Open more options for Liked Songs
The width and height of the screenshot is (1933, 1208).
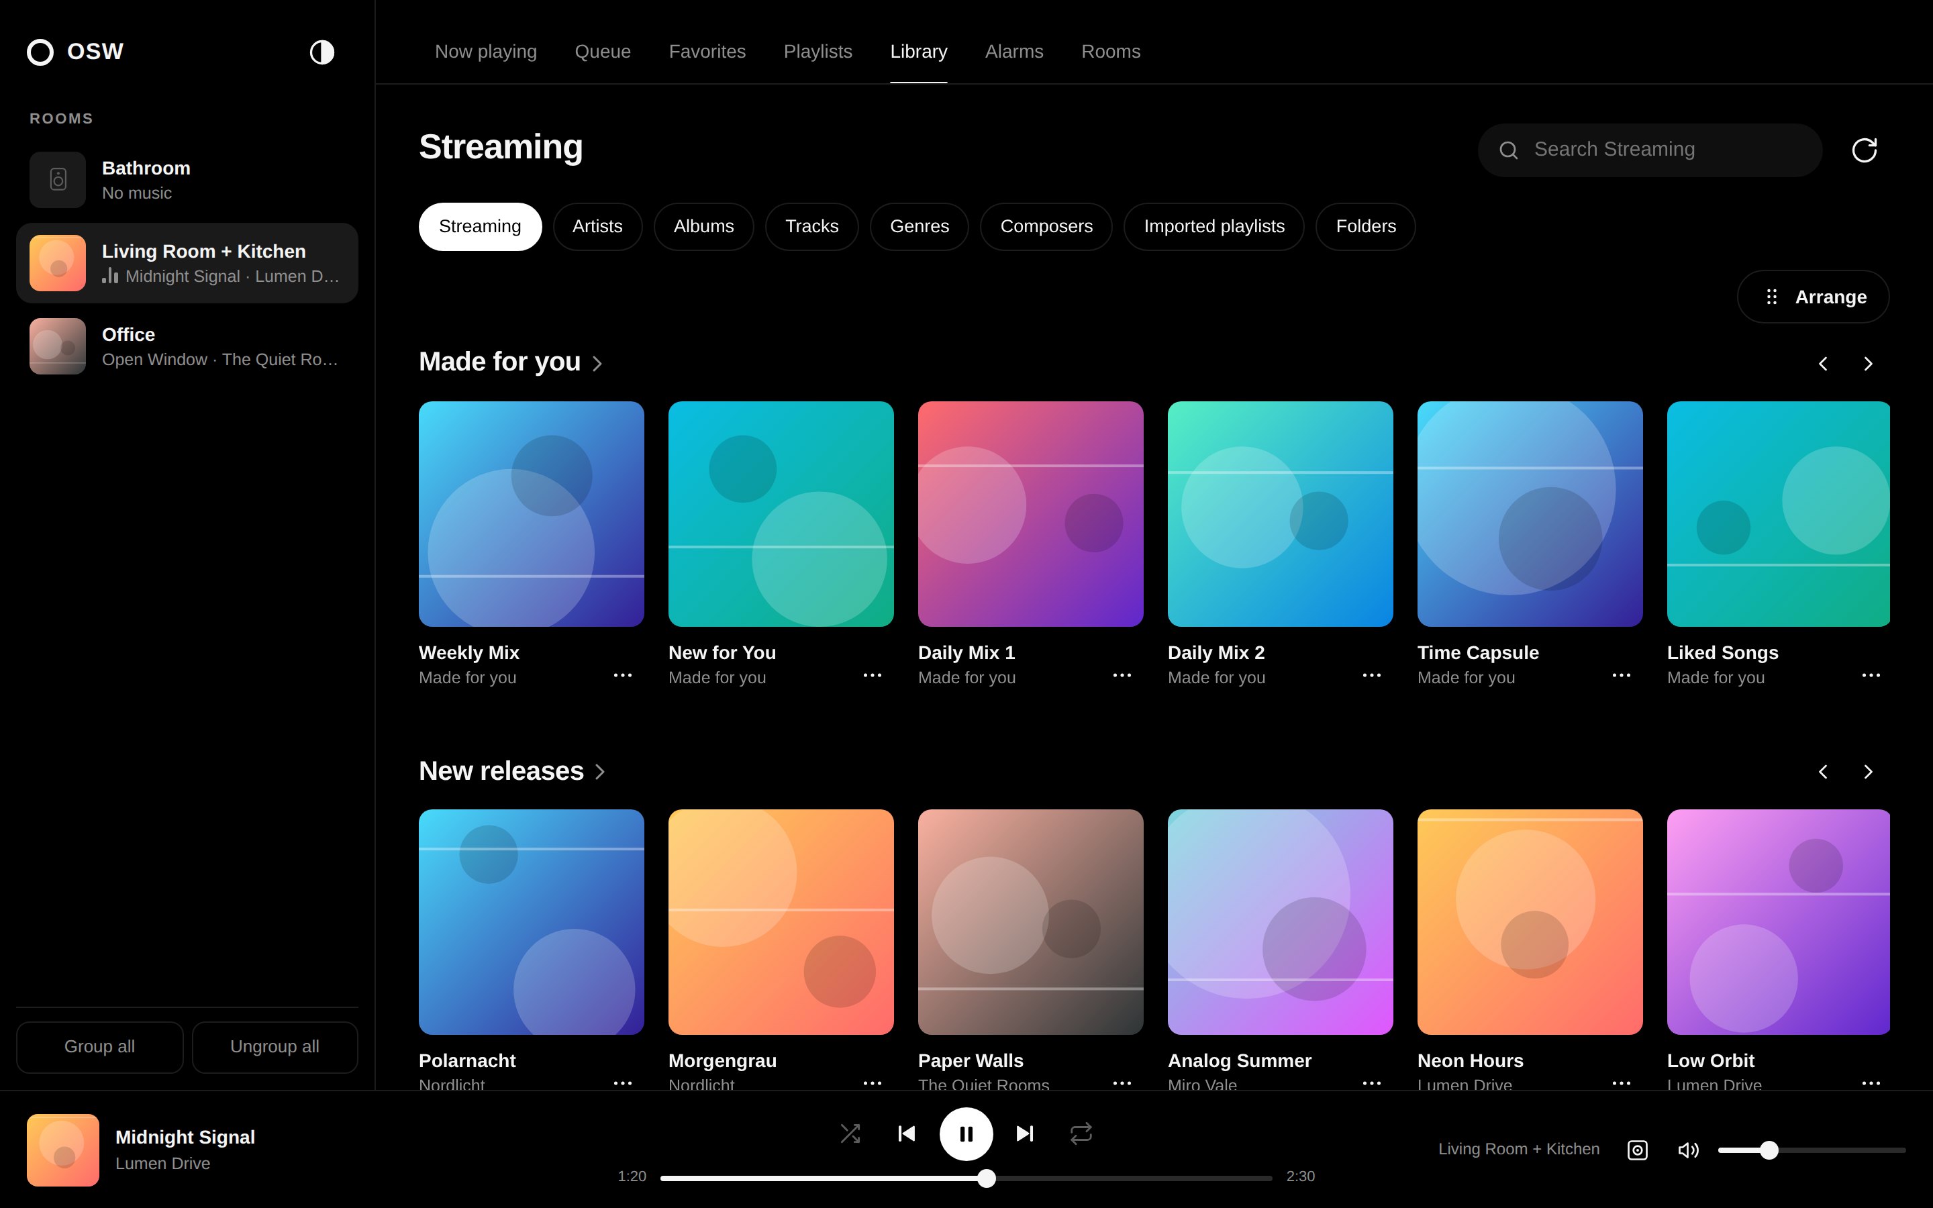click(1871, 675)
